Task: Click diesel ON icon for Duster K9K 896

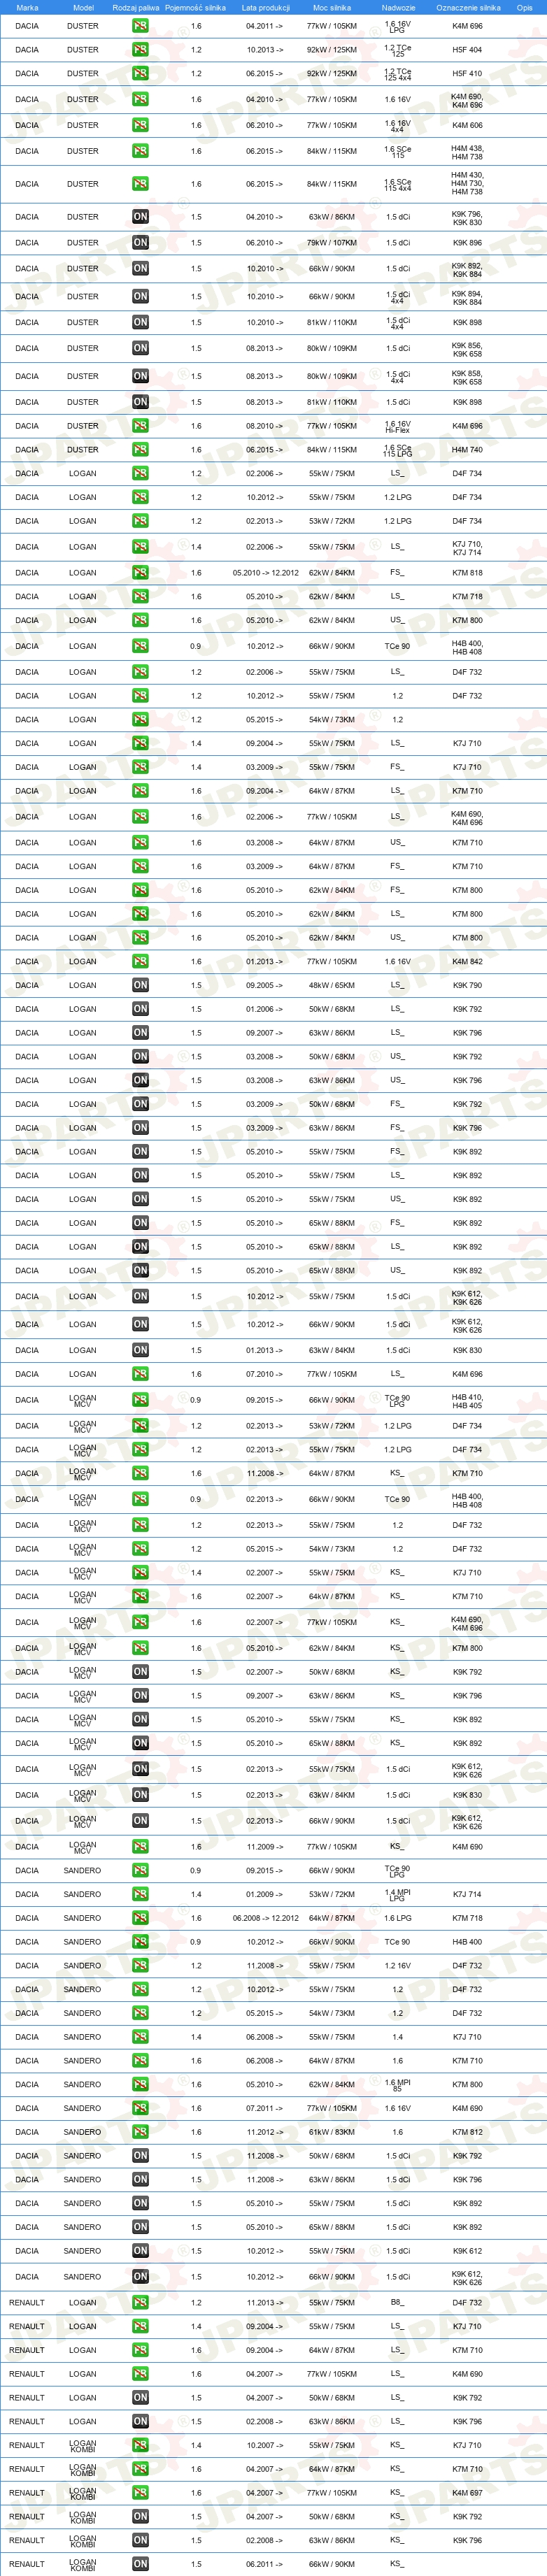Action: (x=140, y=242)
